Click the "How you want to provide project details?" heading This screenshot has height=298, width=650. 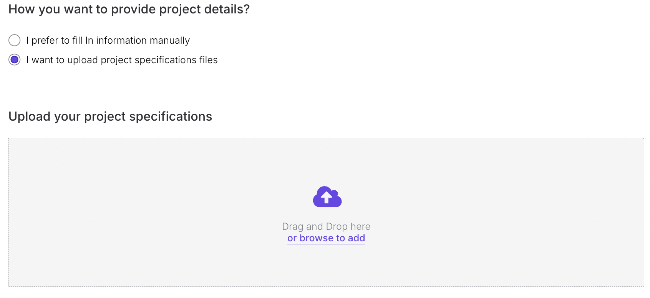(129, 9)
